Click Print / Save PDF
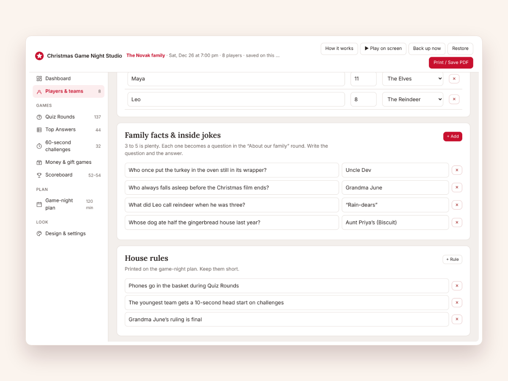 tap(451, 63)
